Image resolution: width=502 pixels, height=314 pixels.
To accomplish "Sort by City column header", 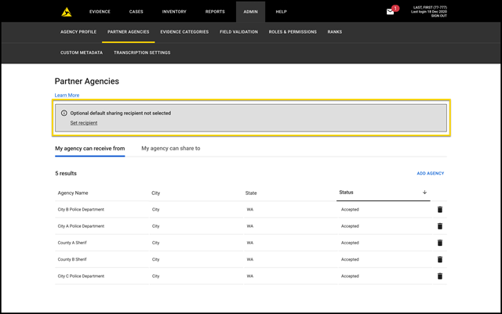I will [x=155, y=193].
